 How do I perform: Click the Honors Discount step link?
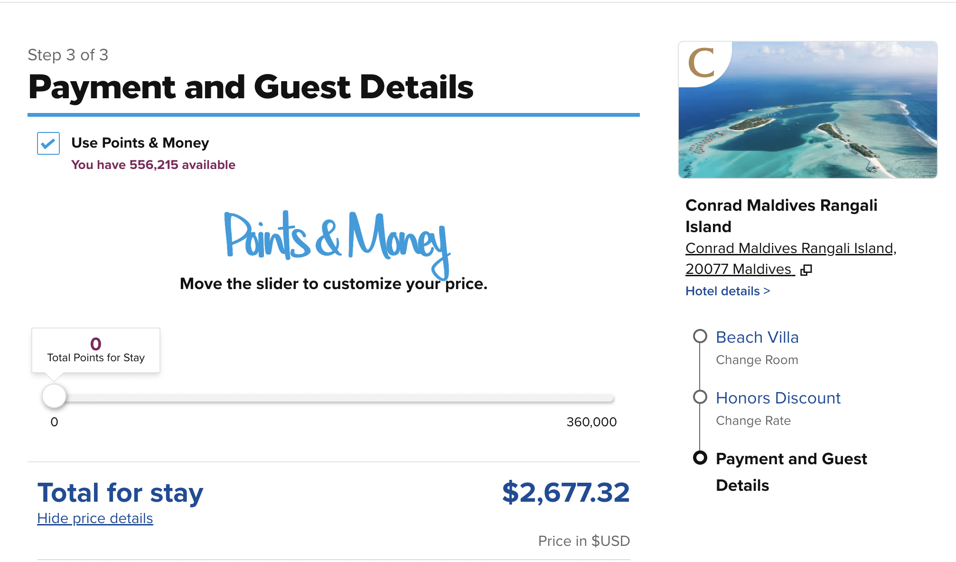778,398
